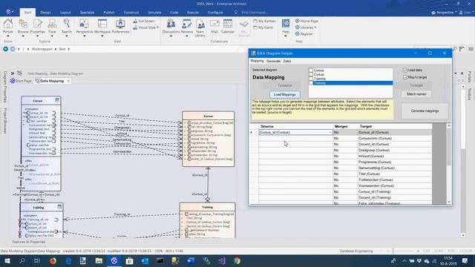
Task: Expand the diagram toolbar chevron
Action: click(13, 73)
